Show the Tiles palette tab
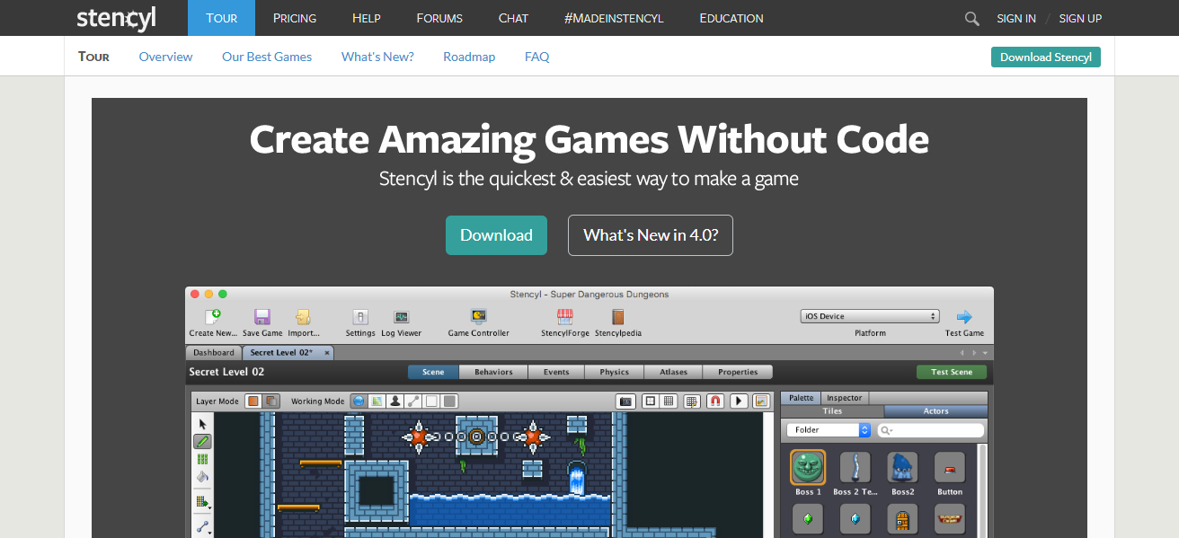The width and height of the screenshot is (1179, 538). (x=832, y=411)
